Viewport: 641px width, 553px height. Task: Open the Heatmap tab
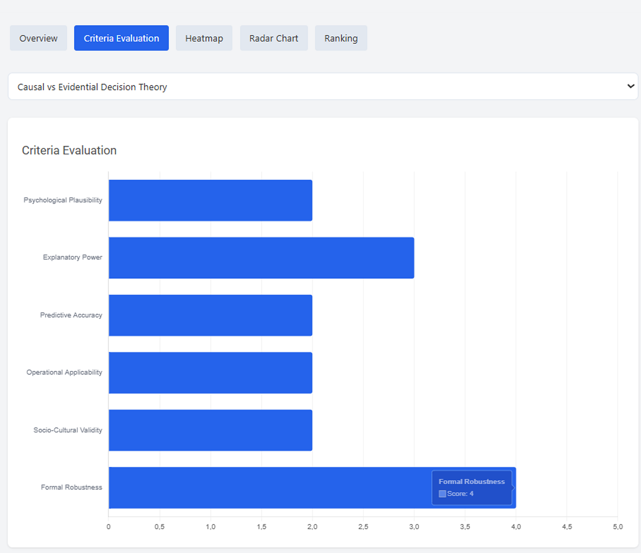204,38
